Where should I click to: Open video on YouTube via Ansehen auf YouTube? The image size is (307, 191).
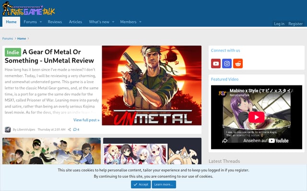click(266, 140)
